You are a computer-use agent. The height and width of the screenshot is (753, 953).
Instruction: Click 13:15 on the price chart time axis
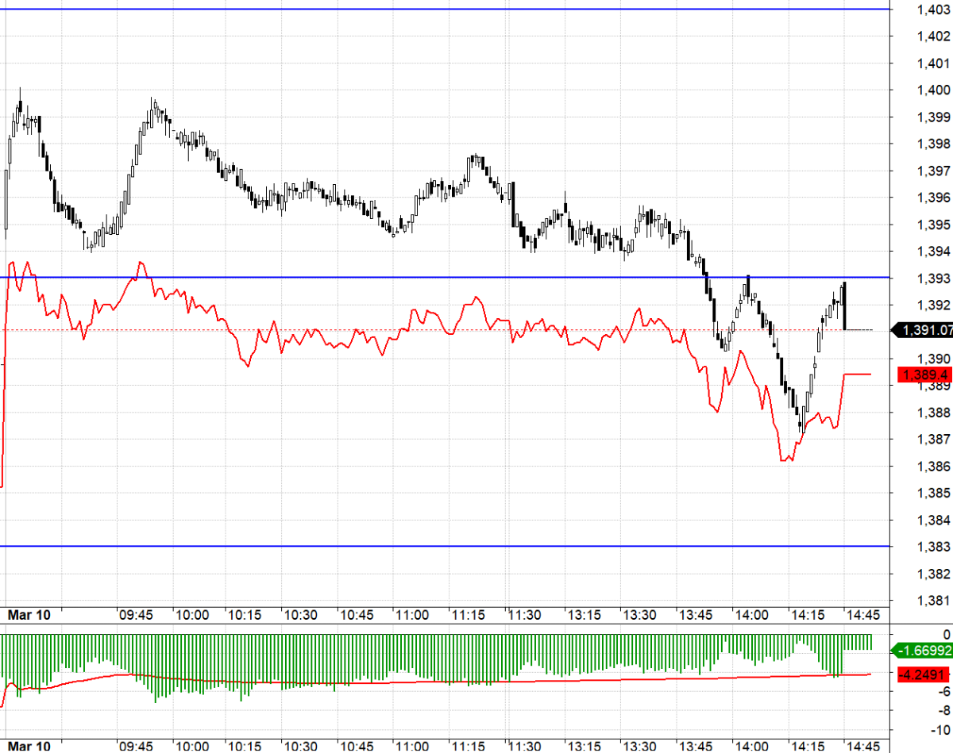(583, 615)
